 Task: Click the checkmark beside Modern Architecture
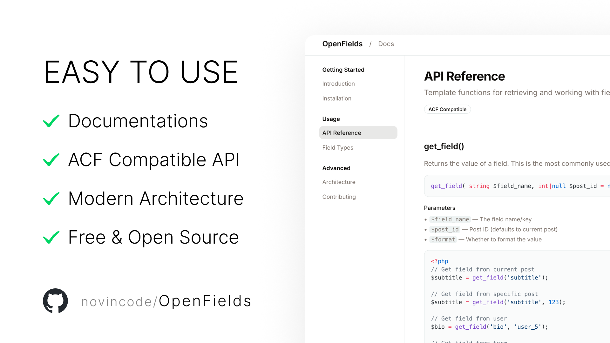[51, 198]
